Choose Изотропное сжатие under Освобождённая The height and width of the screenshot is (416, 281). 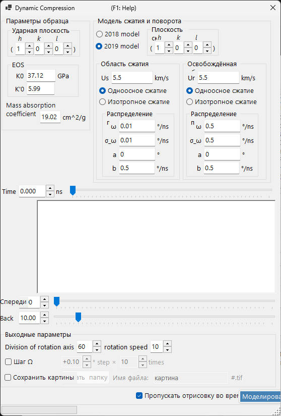click(189, 102)
